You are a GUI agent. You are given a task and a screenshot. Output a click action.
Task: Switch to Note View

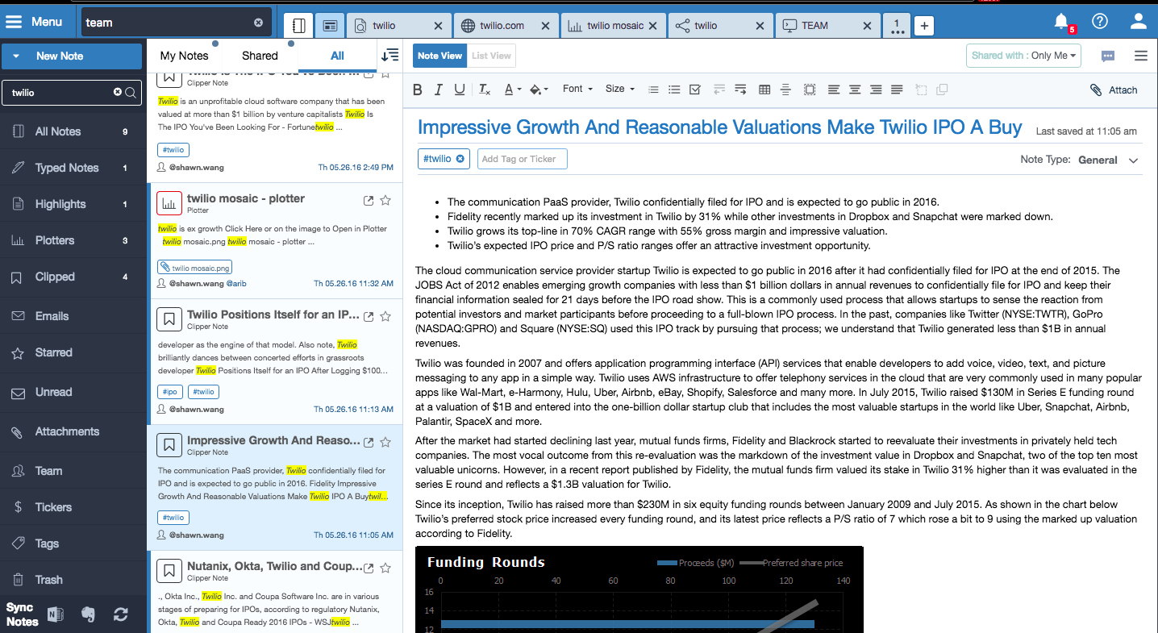point(439,56)
